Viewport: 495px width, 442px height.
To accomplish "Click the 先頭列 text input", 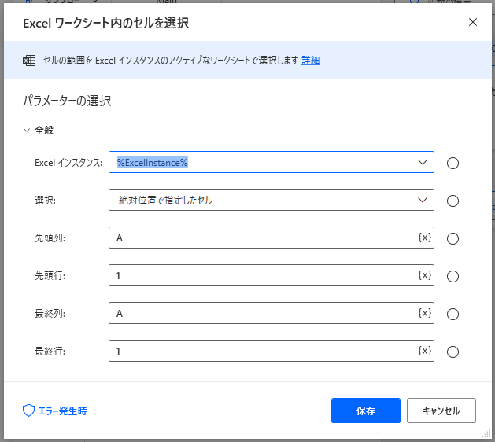I will pyautogui.click(x=260, y=238).
